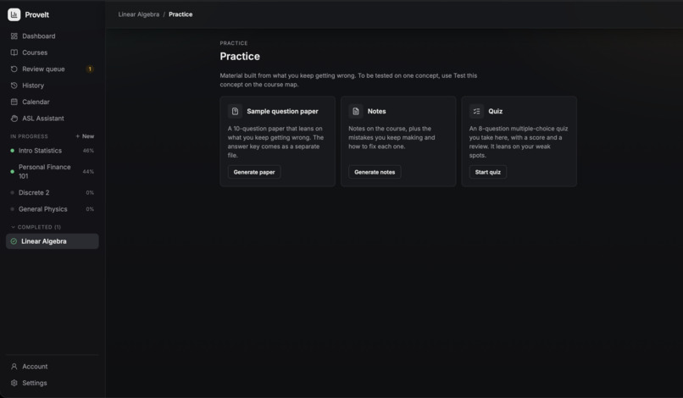Open Review queue from the sidebar
Viewport: 683px width, 398px height.
53,69
